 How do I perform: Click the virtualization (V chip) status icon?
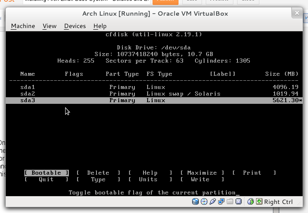(x=238, y=201)
